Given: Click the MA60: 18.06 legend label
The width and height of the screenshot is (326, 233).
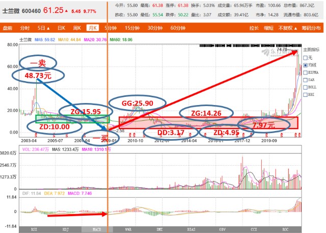Looking at the screenshot, I should tap(121, 40).
